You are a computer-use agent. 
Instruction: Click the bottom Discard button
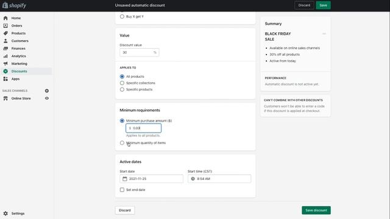[x=125, y=210]
